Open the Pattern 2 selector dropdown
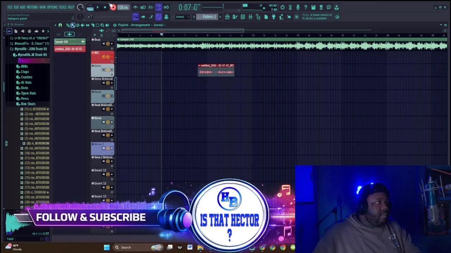This screenshot has width=451, height=253. coord(209,17)
